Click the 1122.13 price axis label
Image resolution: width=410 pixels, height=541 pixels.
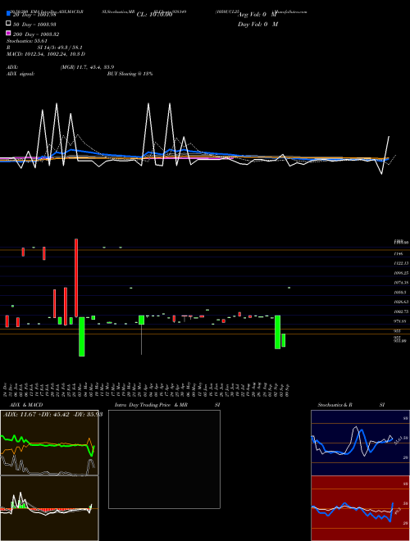point(401,263)
